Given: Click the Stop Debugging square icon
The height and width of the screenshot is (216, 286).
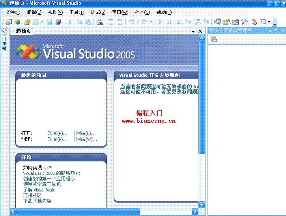Looking at the screenshot, I should (179, 22).
